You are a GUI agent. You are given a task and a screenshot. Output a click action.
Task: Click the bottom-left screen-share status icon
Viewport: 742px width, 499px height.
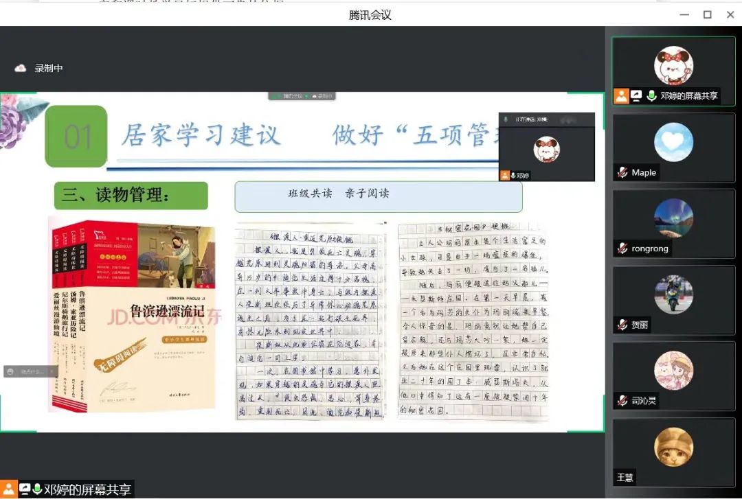[x=24, y=489]
